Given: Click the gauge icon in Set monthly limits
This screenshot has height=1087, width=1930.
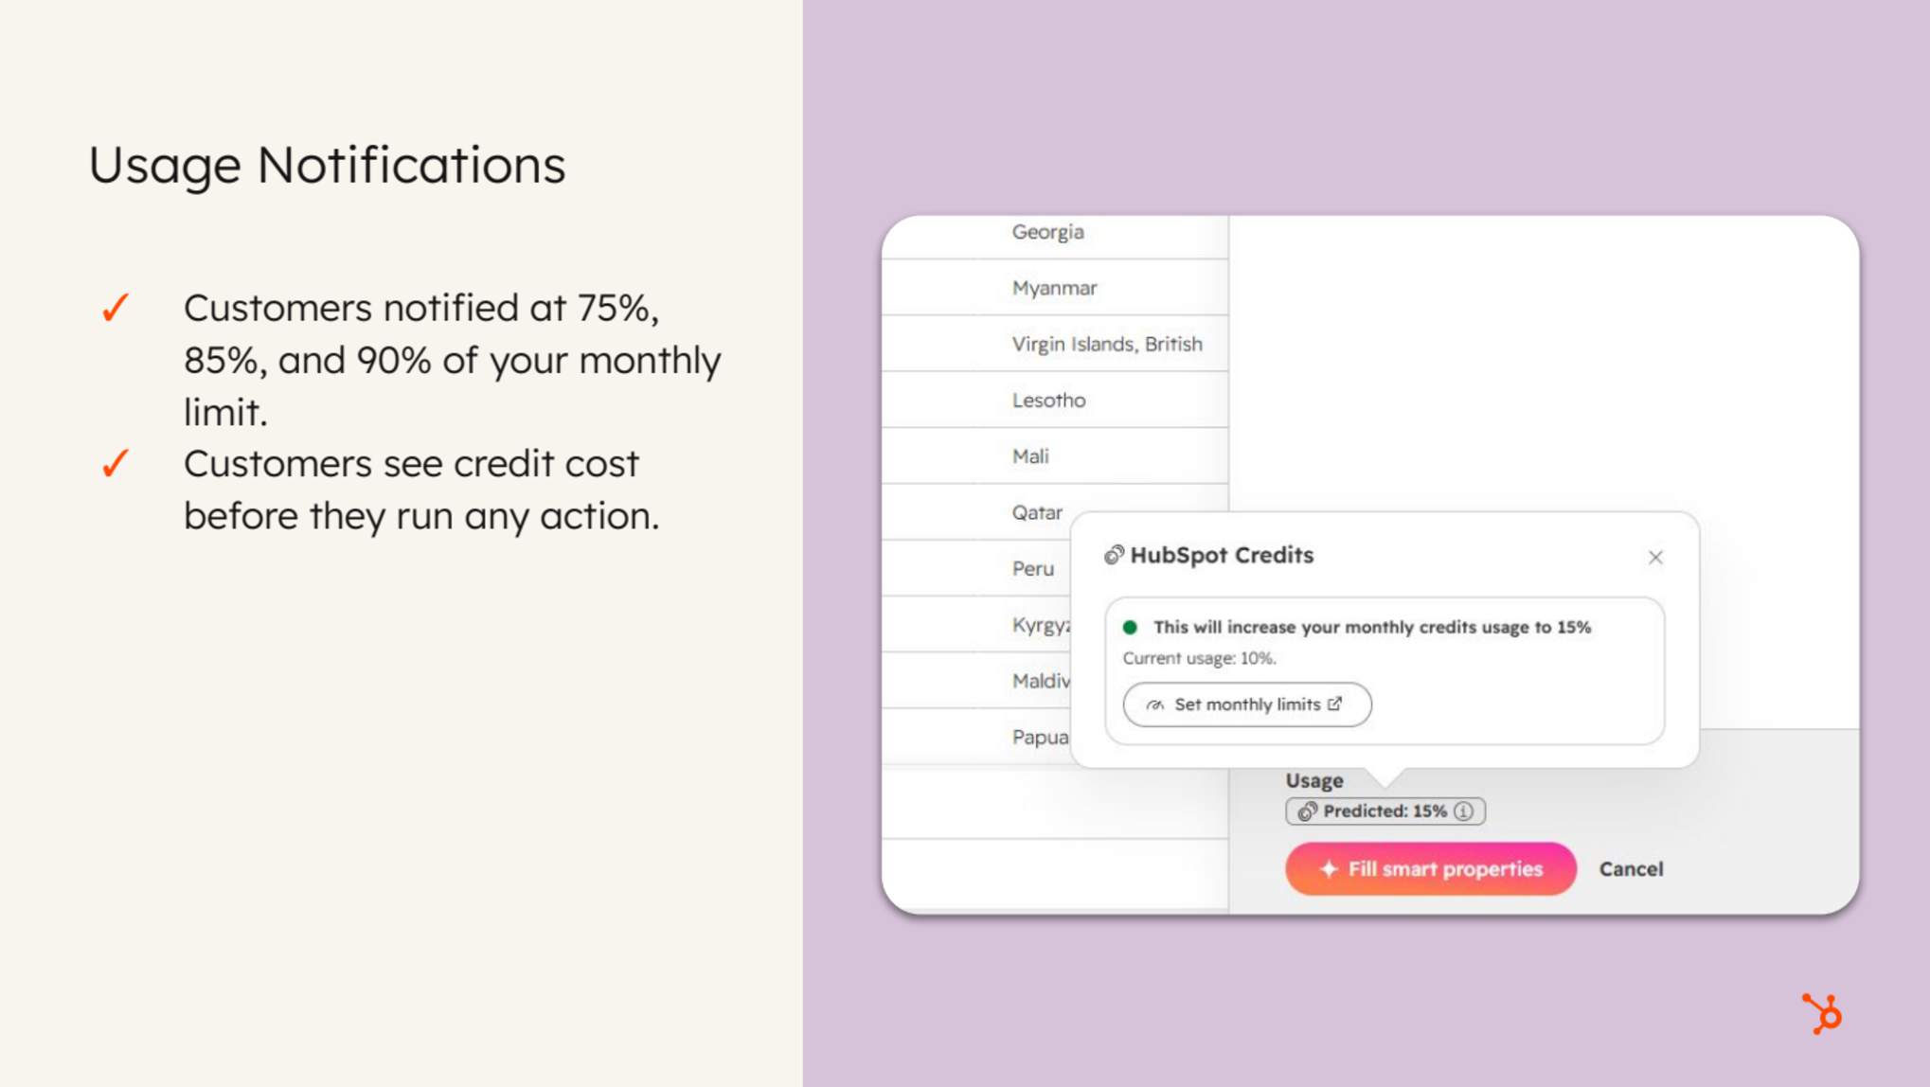Looking at the screenshot, I should tap(1154, 704).
